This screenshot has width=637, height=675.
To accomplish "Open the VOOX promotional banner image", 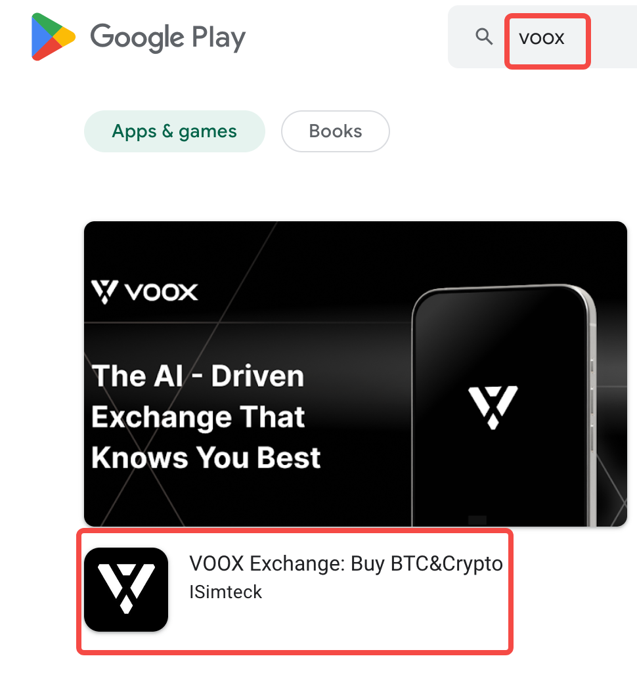I will 355,374.
